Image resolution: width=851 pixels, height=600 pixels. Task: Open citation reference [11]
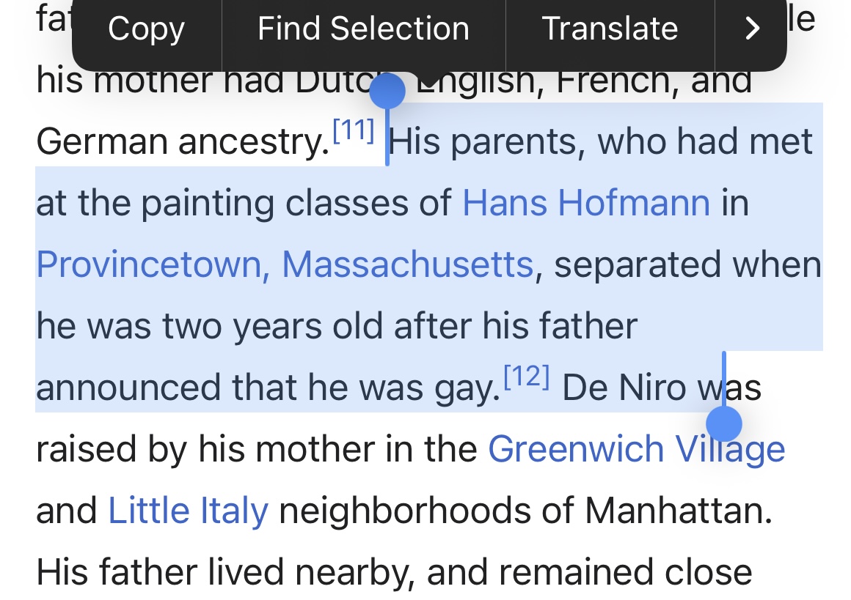coord(354,130)
